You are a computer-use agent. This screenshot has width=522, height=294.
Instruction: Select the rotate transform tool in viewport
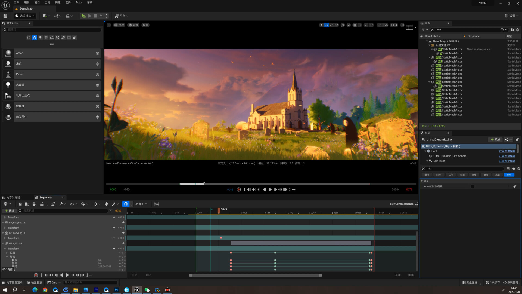point(332,25)
